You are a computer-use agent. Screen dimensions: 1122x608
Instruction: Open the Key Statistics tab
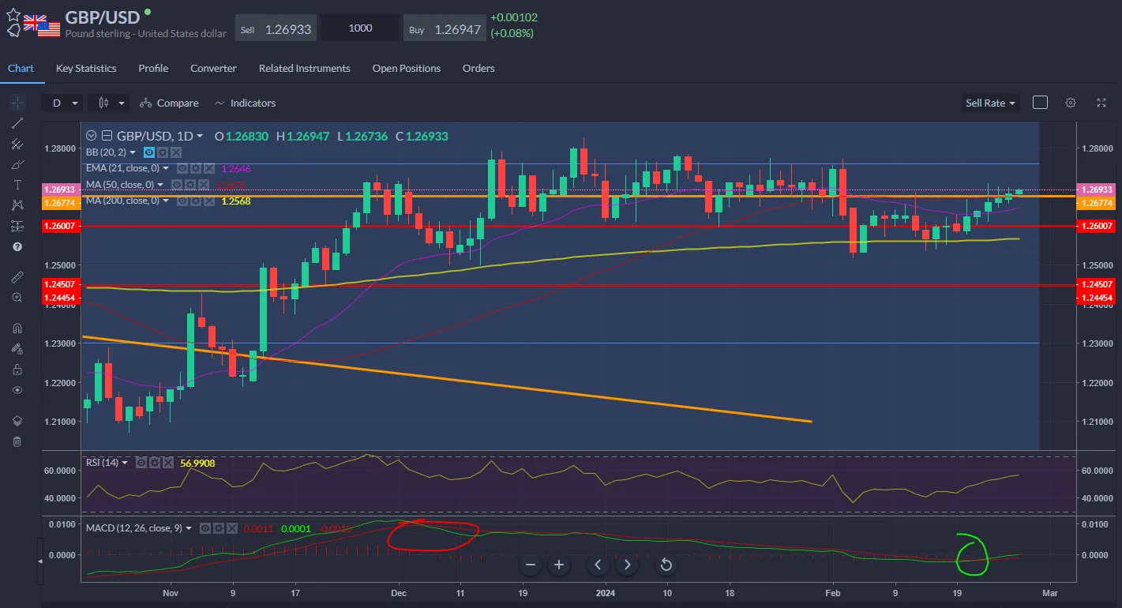86,68
